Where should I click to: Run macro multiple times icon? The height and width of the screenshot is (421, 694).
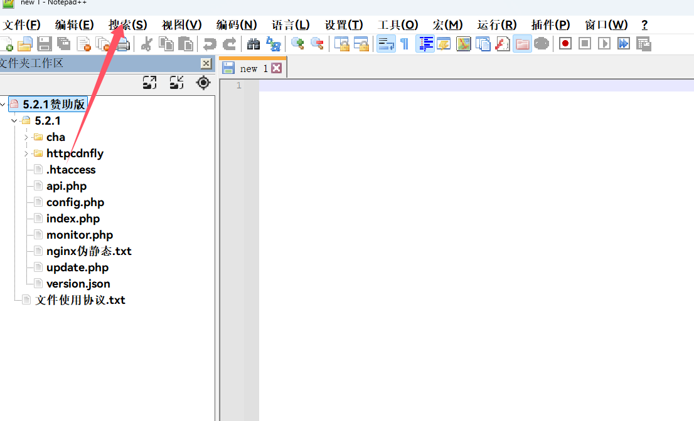[x=624, y=44]
